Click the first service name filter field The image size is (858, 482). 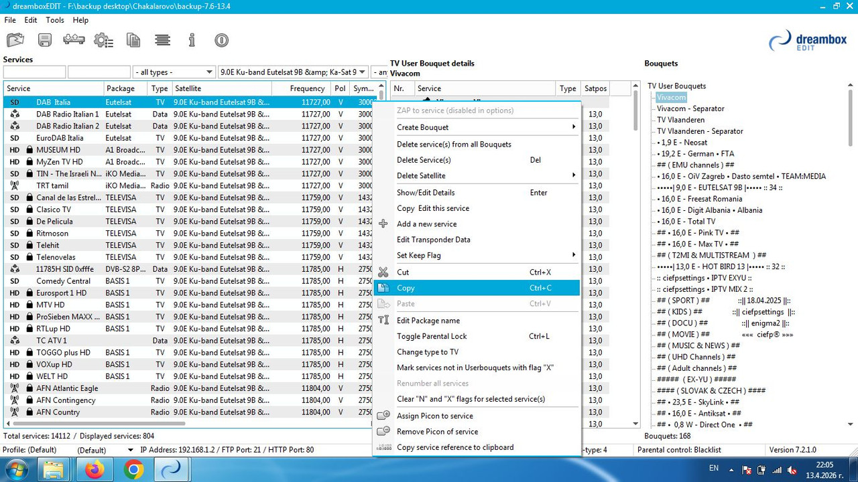(x=34, y=72)
